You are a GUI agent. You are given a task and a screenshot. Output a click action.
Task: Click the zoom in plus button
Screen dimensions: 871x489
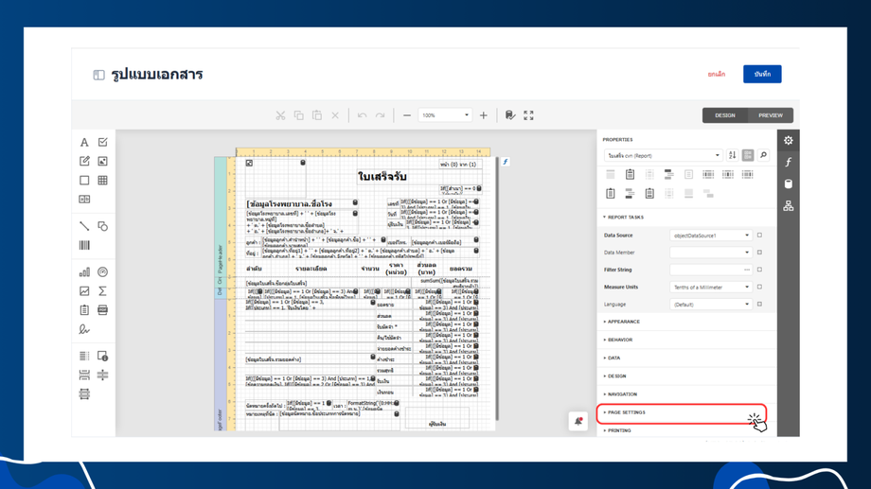point(483,115)
